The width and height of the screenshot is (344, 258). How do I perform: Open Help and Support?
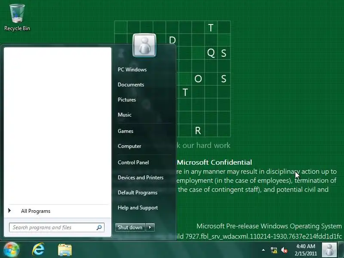coord(138,208)
